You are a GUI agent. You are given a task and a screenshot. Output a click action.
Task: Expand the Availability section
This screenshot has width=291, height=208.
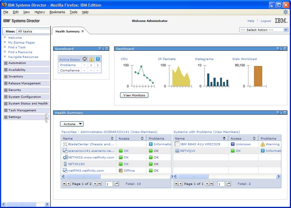[x=6, y=70]
